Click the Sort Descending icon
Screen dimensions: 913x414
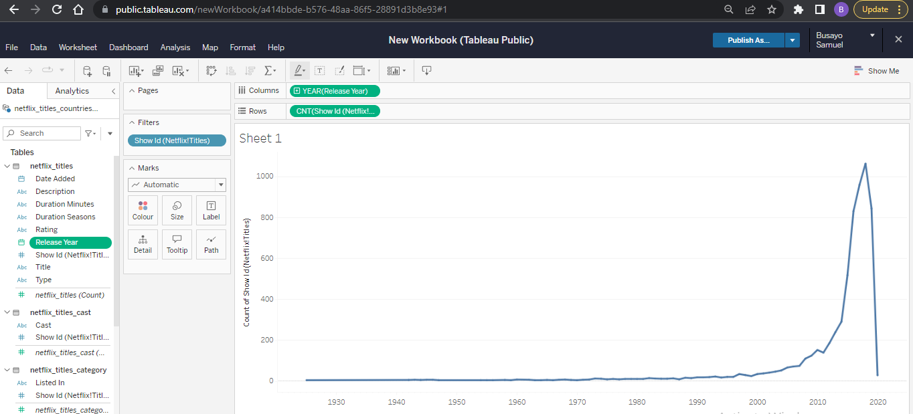[250, 71]
